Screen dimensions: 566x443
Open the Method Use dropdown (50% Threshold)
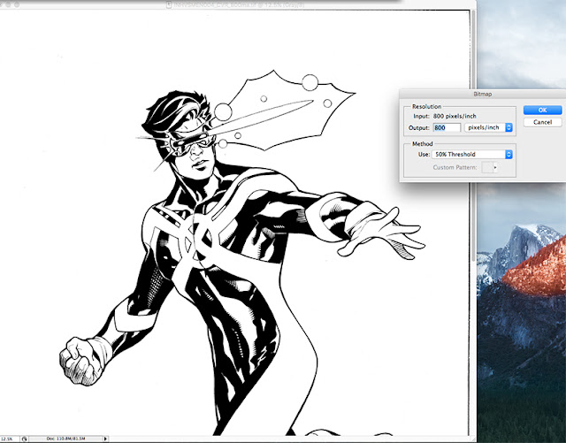(471, 154)
